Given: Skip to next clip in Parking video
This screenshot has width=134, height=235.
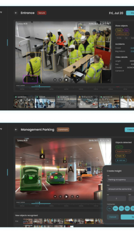Looking at the screenshot, I should point(77,196).
